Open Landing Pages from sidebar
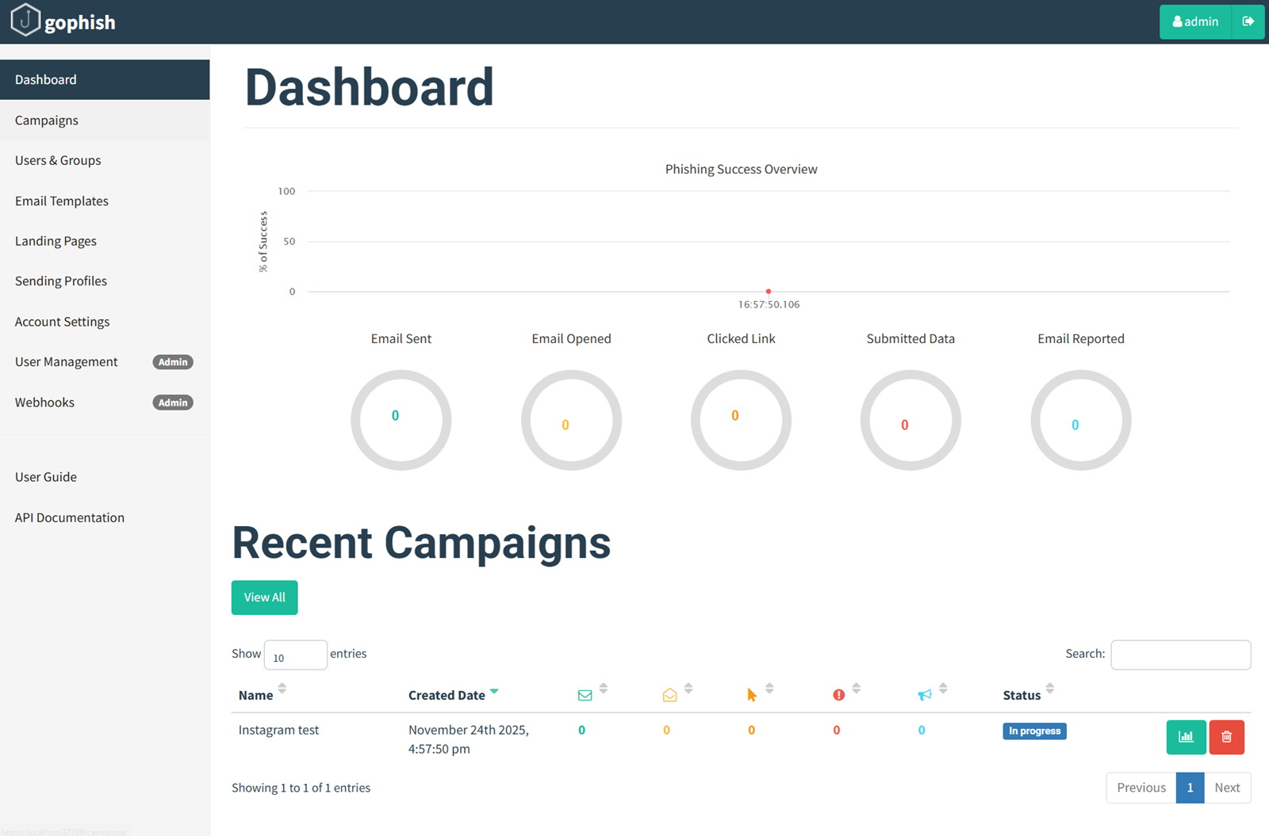Viewport: 1269px width, 836px height. [x=56, y=241]
